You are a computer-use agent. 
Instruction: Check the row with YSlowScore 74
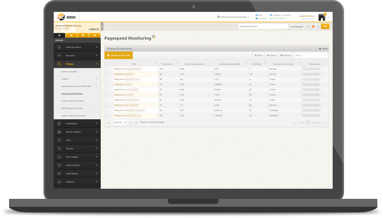[107, 84]
